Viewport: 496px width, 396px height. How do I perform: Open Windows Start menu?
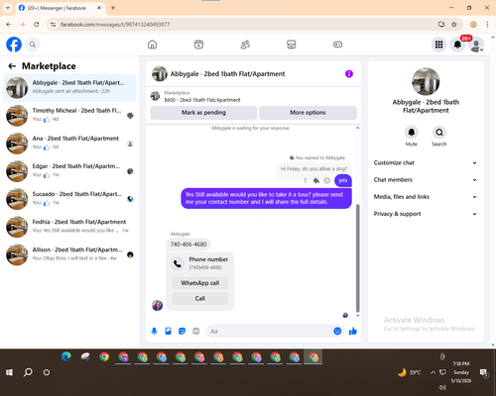9,372
